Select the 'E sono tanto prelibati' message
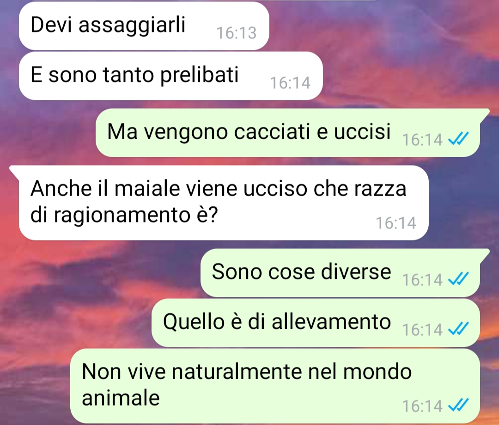 point(171,76)
